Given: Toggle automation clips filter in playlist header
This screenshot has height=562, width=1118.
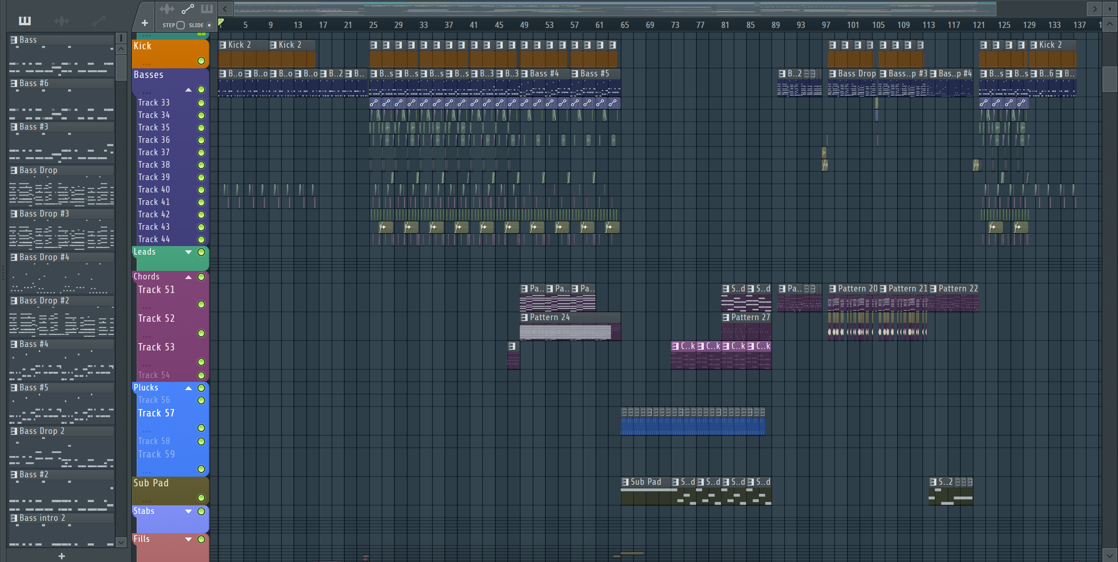Looking at the screenshot, I should point(187,9).
